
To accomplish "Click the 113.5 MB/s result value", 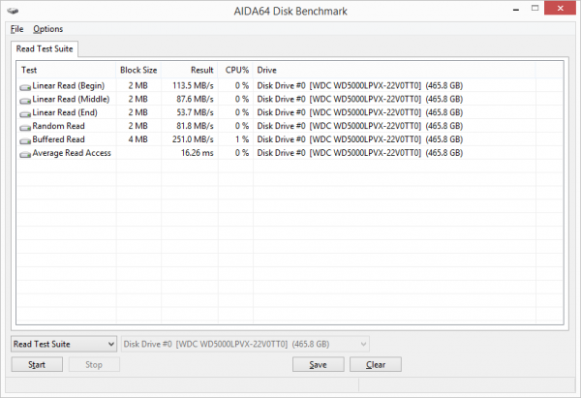I will pyautogui.click(x=193, y=85).
